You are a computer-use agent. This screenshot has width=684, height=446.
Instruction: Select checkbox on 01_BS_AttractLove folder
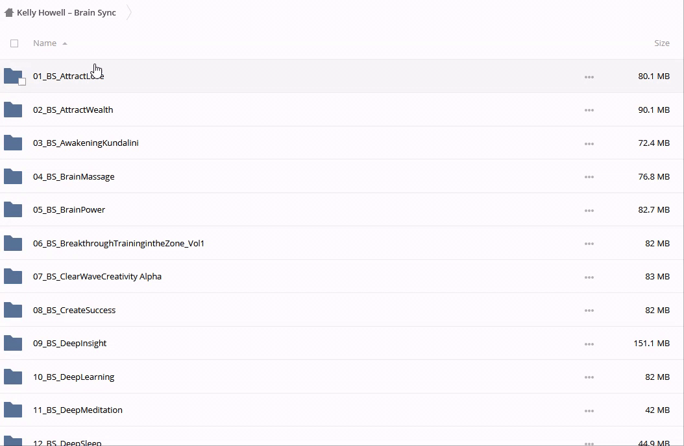(x=22, y=82)
